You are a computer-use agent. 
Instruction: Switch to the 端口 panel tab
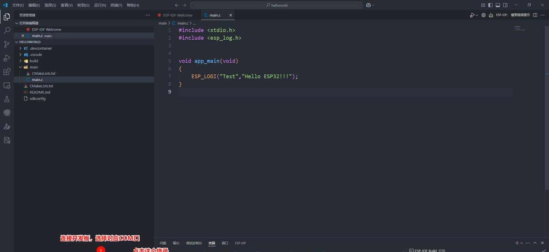coord(225,243)
